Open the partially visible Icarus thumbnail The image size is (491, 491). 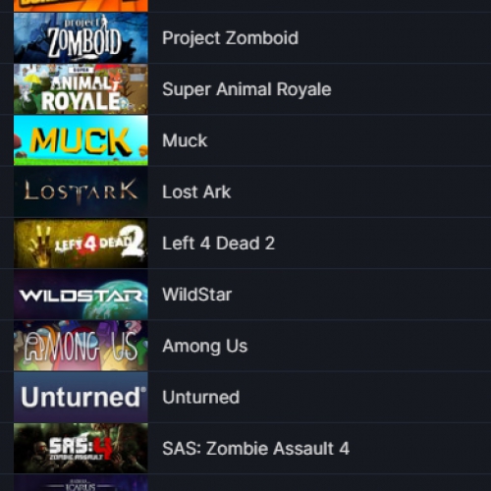(81, 483)
